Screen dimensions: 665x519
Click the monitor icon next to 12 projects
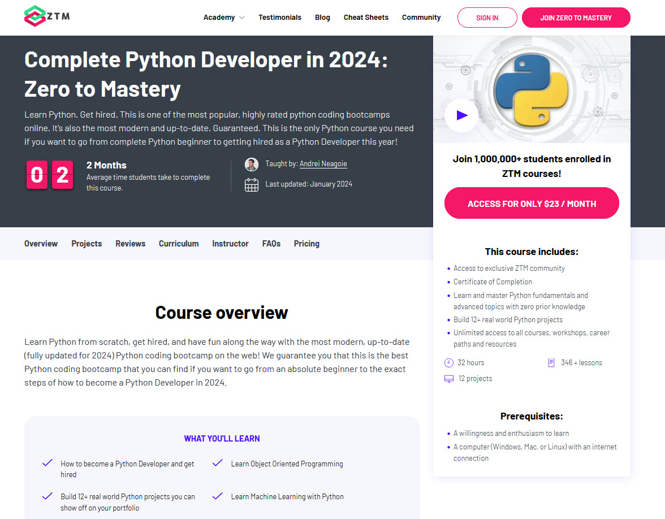coord(449,379)
